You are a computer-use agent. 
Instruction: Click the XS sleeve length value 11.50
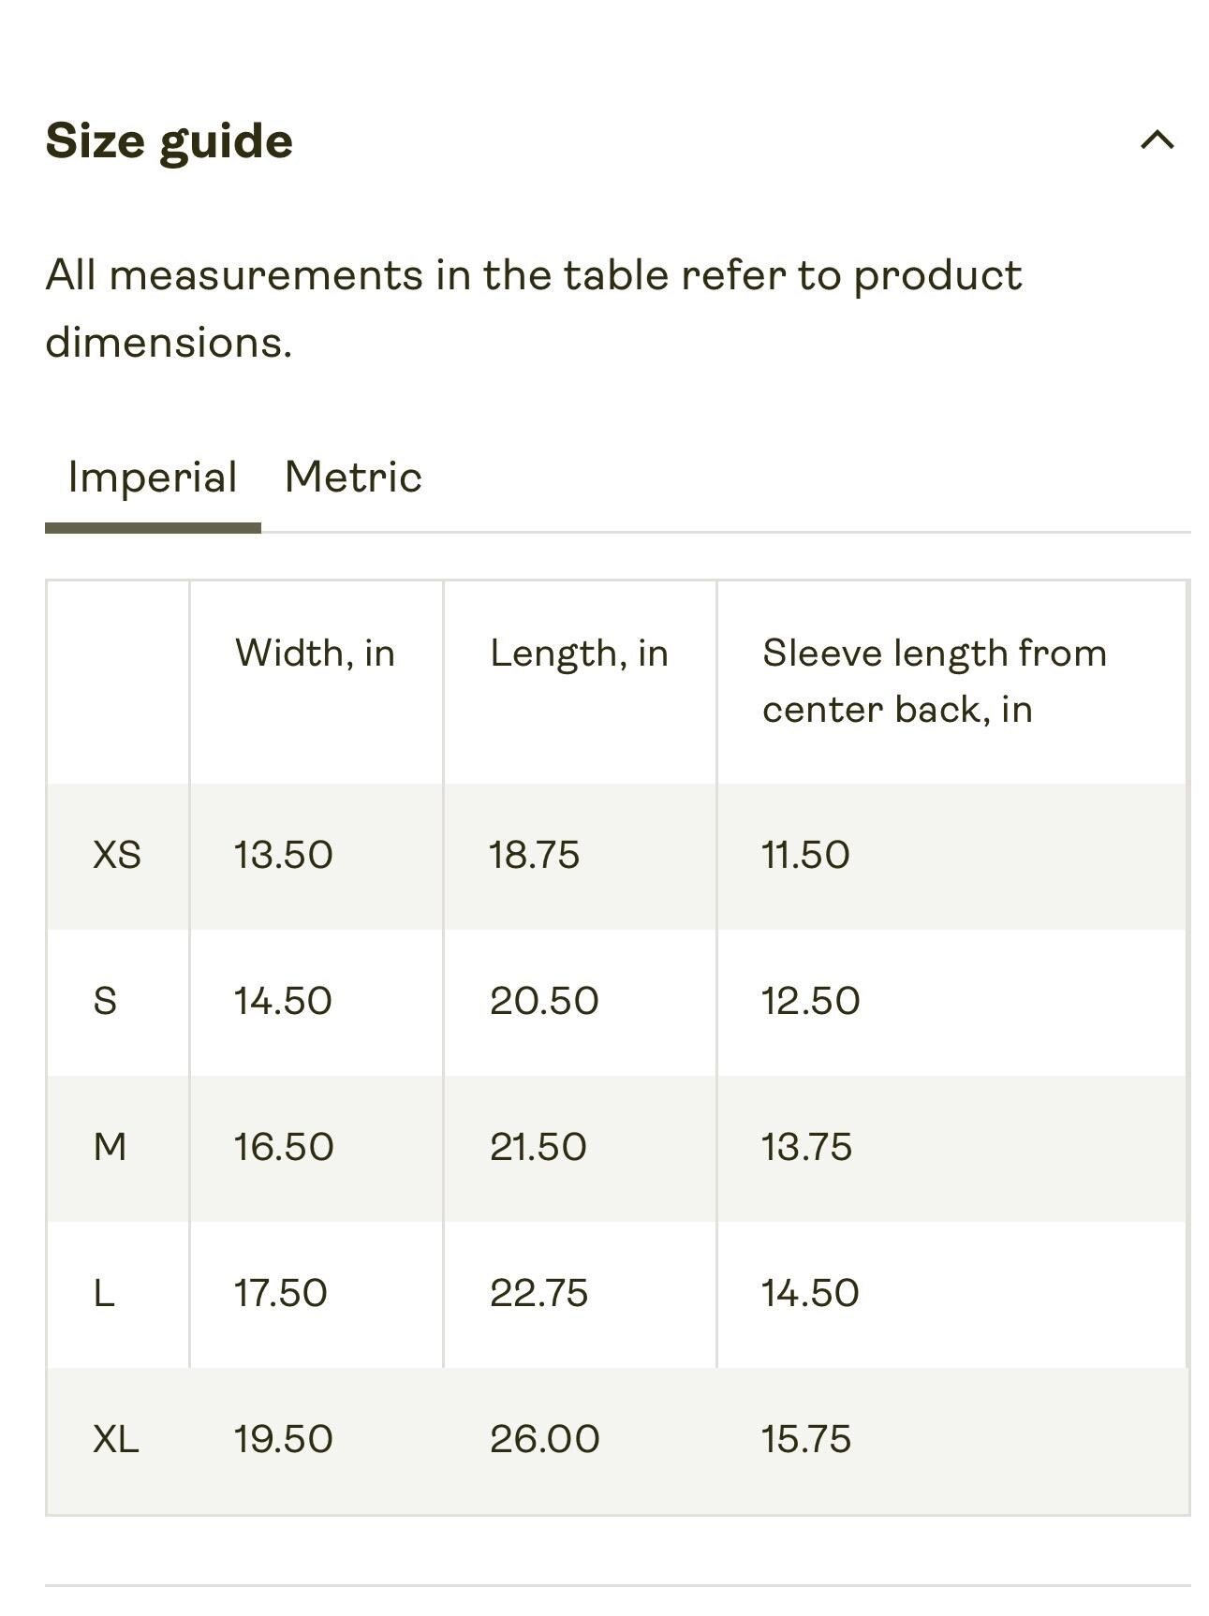(x=805, y=855)
